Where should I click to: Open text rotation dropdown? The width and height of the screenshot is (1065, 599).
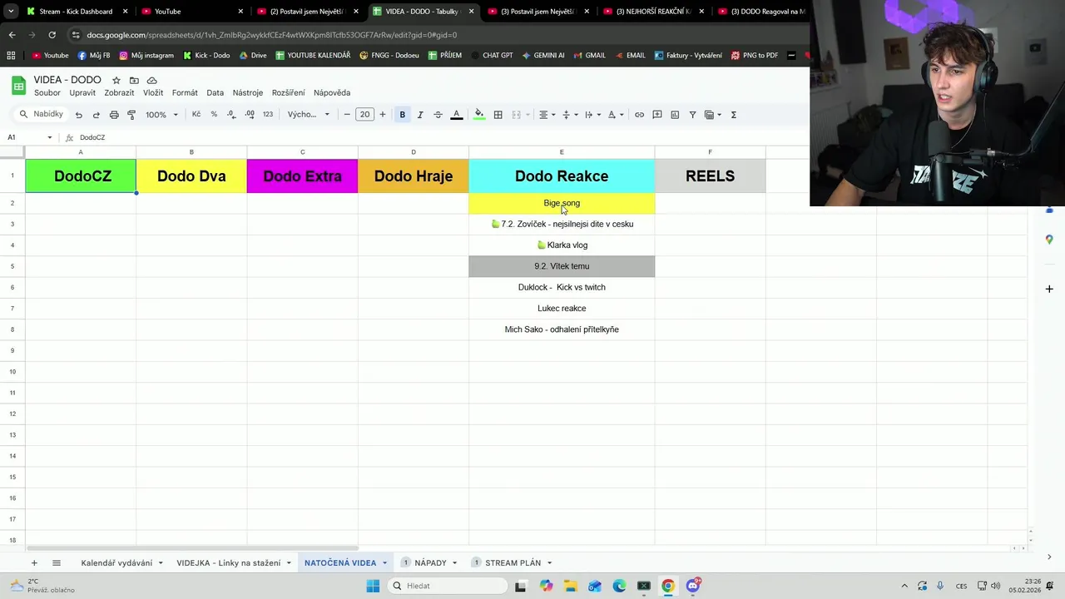pos(615,115)
